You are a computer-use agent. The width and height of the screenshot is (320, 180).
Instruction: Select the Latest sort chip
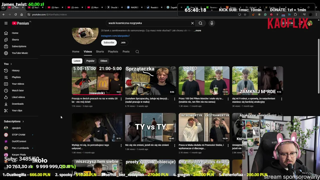click(77, 61)
